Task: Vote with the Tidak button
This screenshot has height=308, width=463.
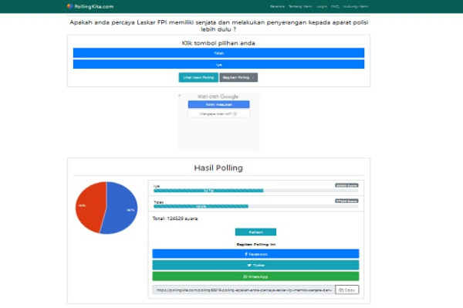Action: click(x=218, y=52)
